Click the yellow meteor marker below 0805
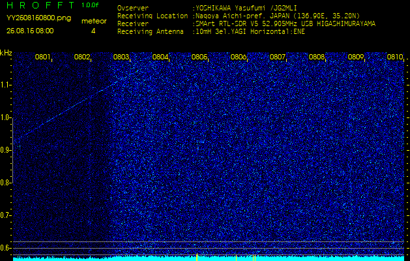 pyautogui.click(x=197, y=257)
